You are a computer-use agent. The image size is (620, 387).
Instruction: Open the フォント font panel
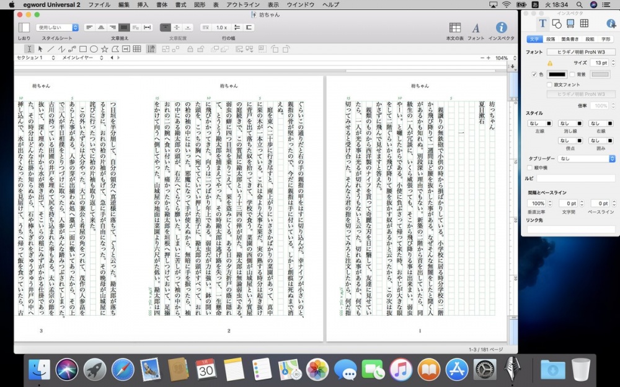point(476,28)
